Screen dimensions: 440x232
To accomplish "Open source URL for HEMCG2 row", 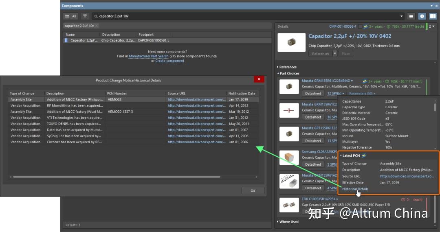I will click(197, 99).
